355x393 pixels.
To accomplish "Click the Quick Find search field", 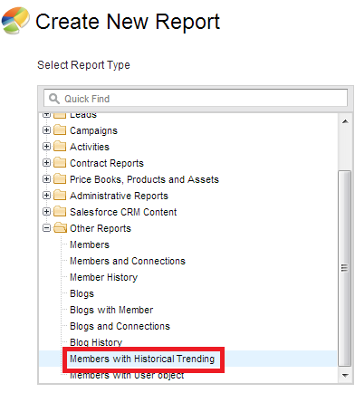I will [196, 98].
